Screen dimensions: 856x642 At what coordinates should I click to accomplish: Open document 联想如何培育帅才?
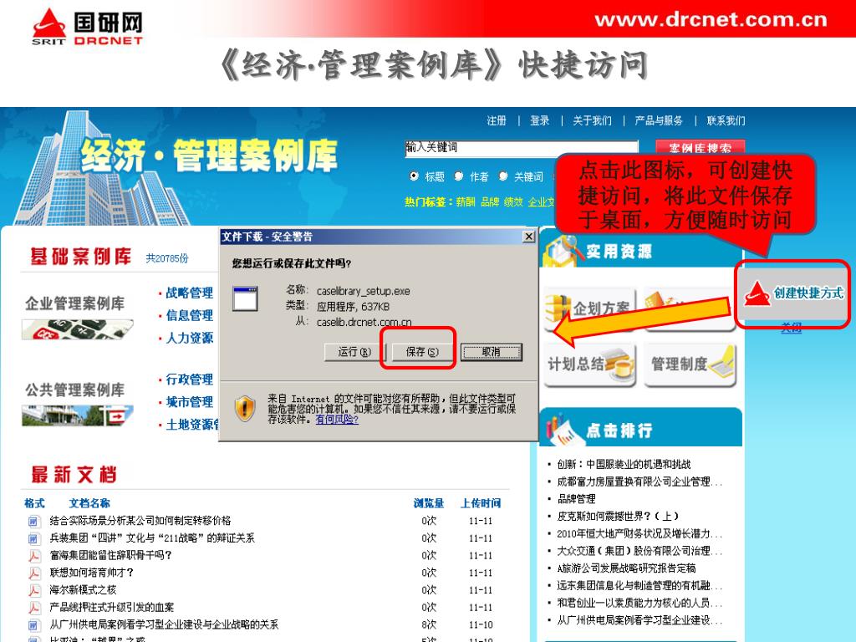[x=91, y=573]
